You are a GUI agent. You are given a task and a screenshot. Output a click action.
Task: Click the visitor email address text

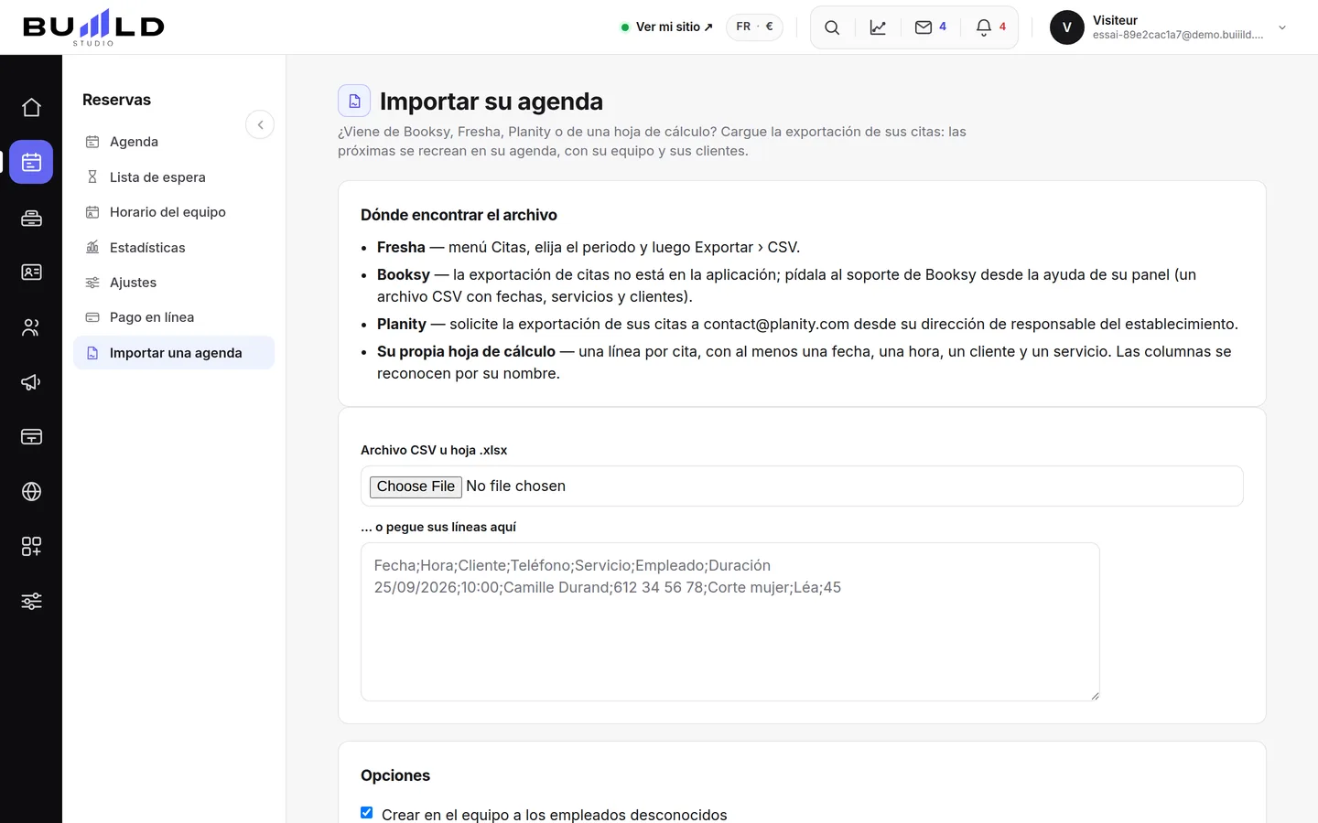pyautogui.click(x=1178, y=35)
